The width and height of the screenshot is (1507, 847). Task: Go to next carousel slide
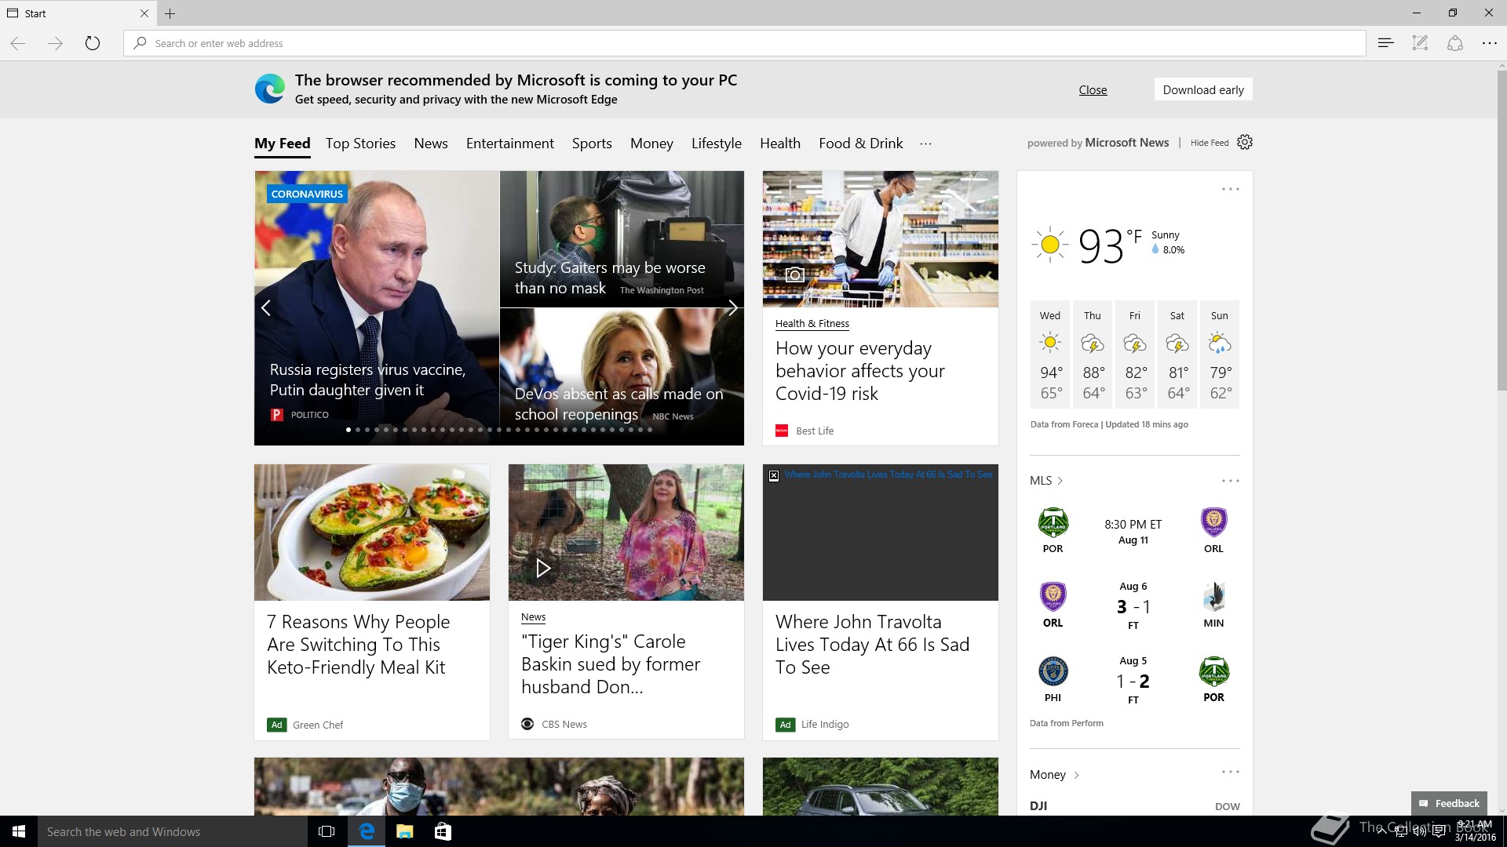(732, 308)
